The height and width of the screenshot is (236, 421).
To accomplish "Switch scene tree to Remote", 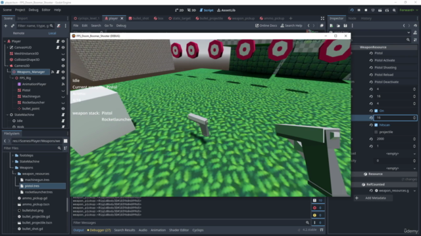I will pos(18,33).
